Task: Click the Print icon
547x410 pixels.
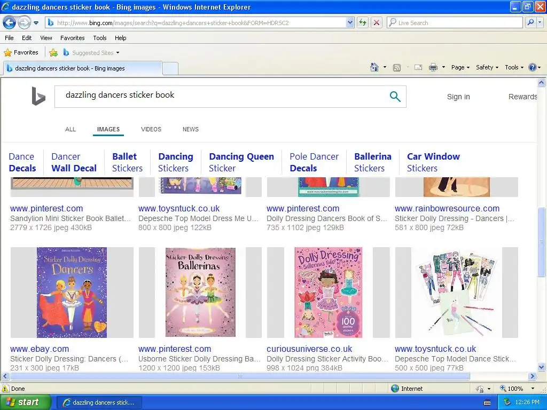Action: 433,68
